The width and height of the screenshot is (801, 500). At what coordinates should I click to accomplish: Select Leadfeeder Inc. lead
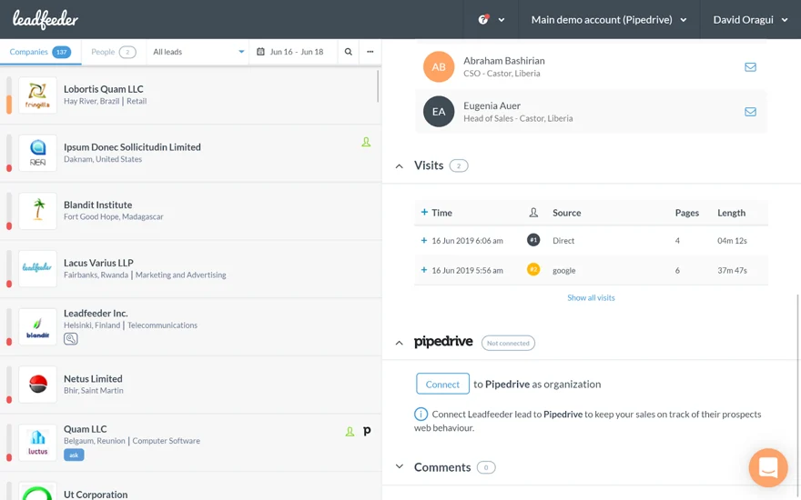190,326
